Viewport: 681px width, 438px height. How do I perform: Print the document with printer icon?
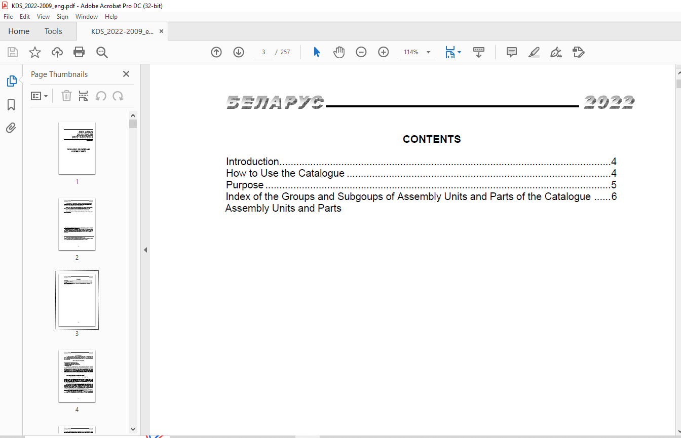point(79,52)
